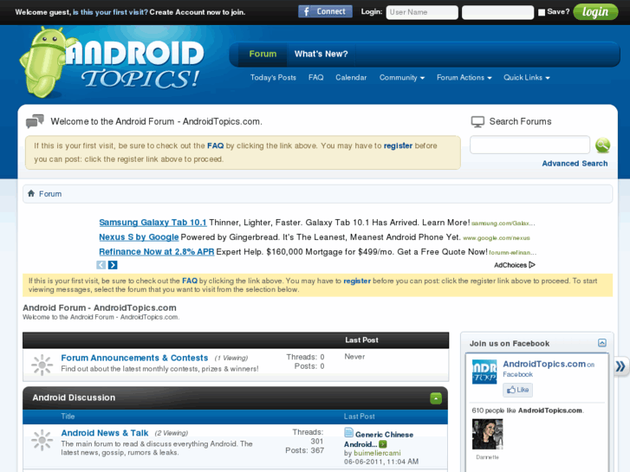Click the Facebook Like button
Screen dimensions: 630x472
point(517,390)
